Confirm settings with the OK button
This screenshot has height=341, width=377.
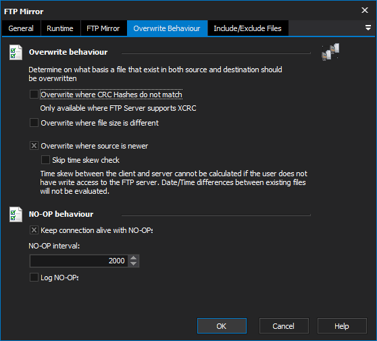coord(222,326)
